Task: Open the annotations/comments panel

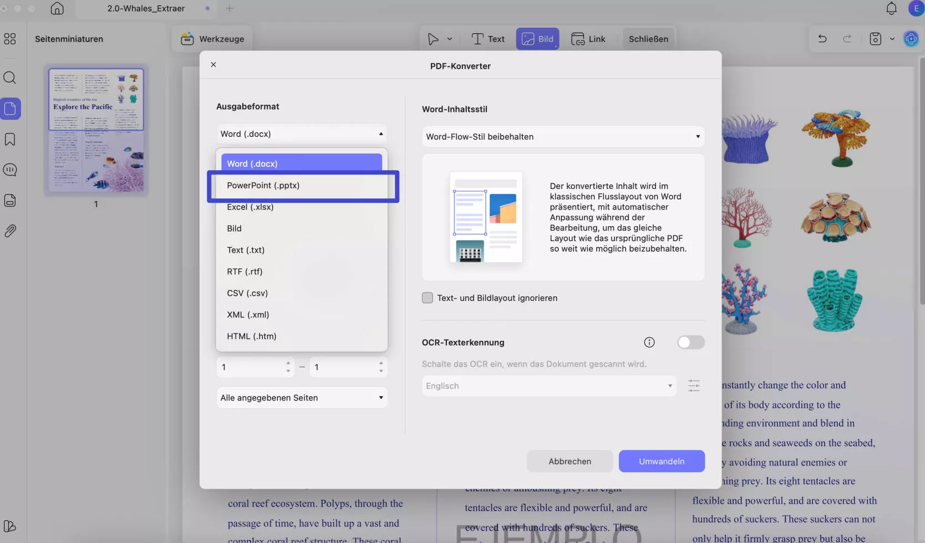Action: [x=10, y=170]
